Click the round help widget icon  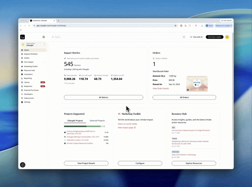[x=23, y=165]
